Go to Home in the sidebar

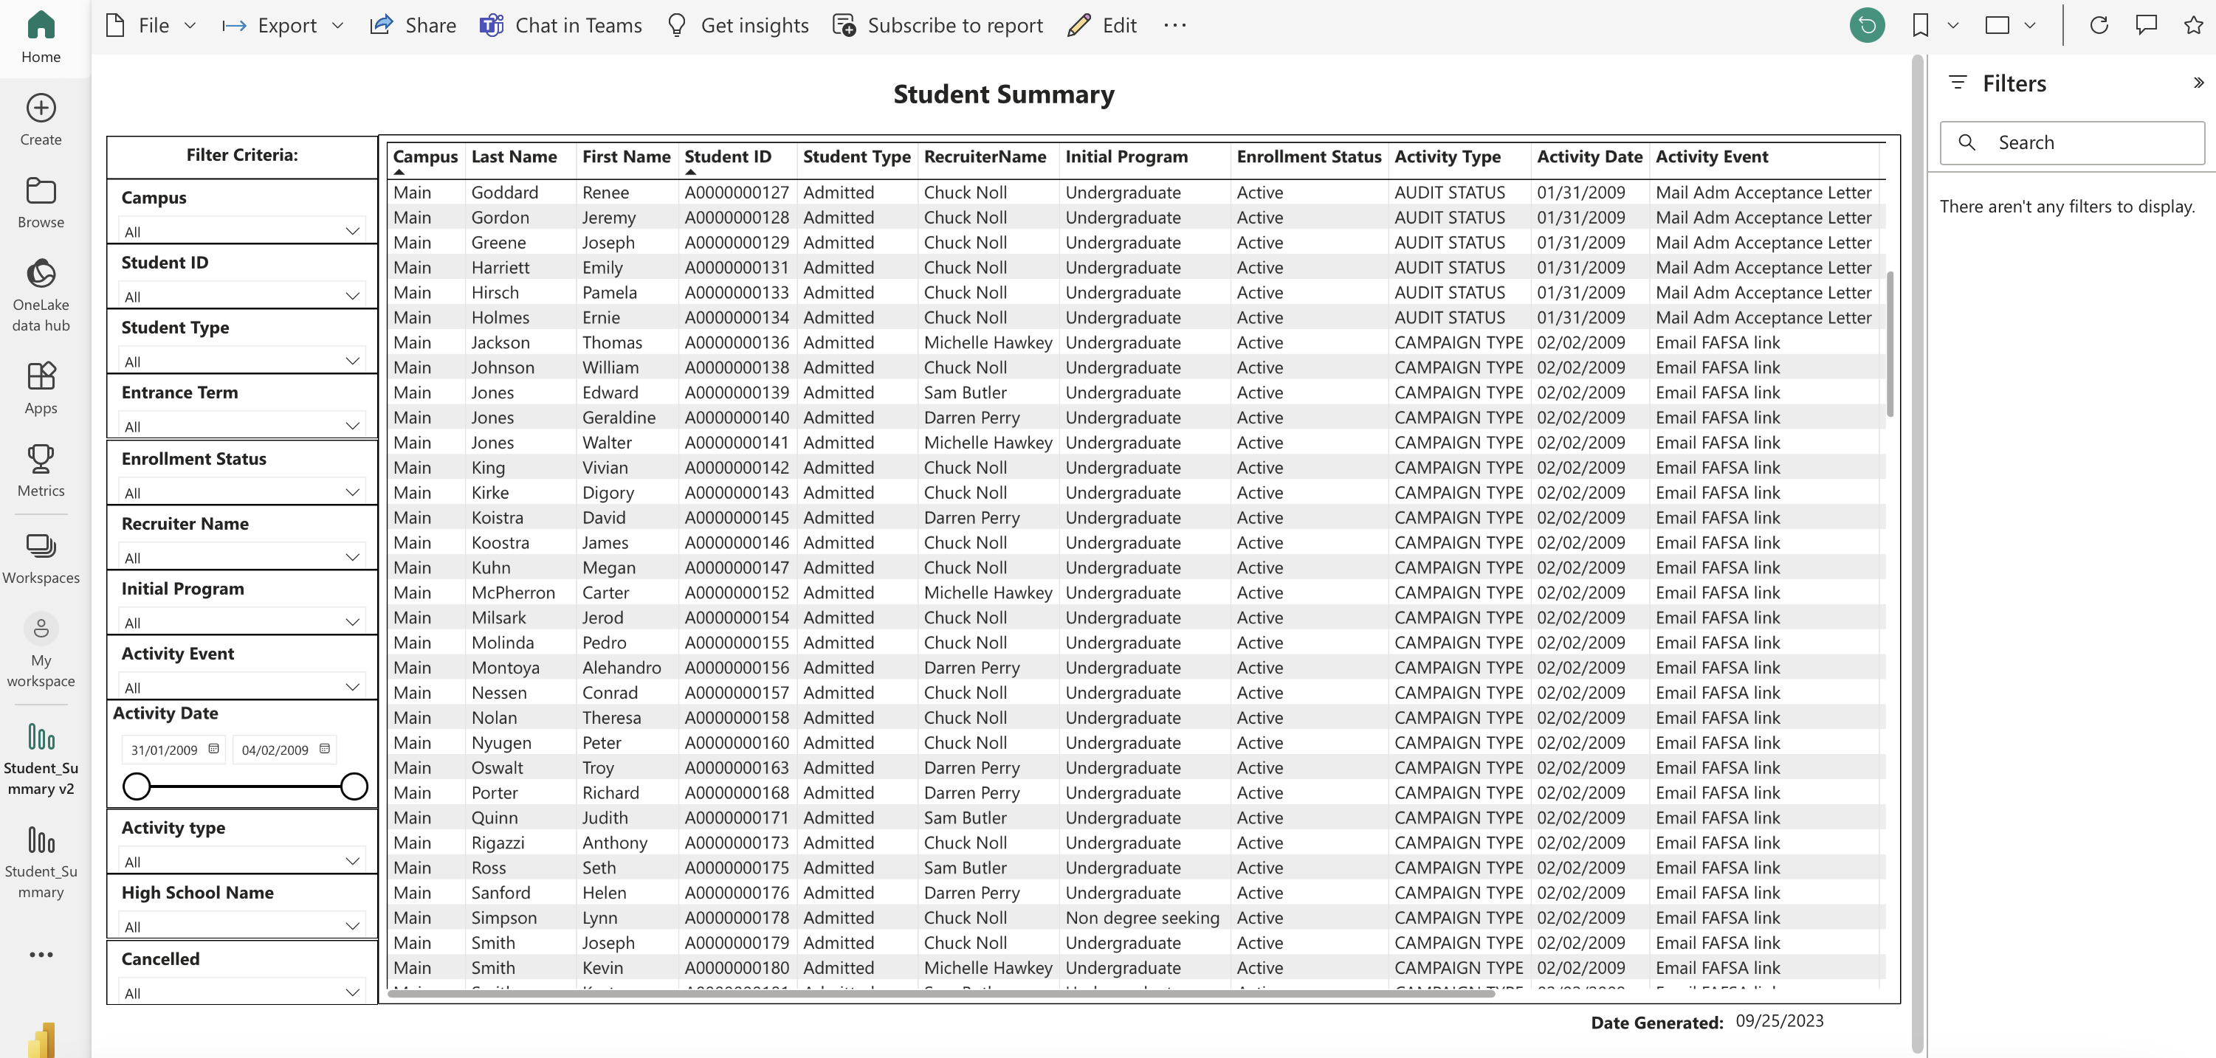point(41,37)
